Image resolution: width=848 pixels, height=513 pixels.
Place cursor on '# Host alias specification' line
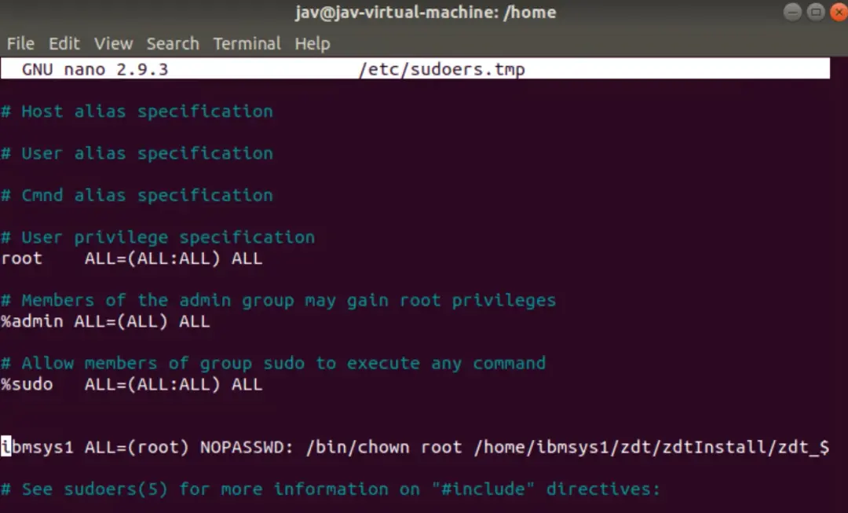[x=137, y=112]
